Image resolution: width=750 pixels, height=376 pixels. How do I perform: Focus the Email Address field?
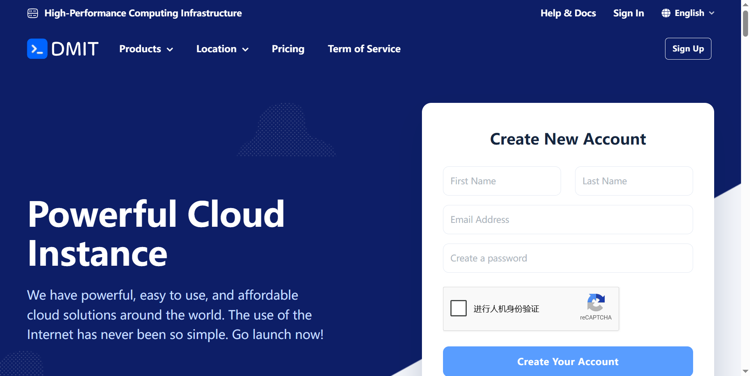click(x=568, y=220)
